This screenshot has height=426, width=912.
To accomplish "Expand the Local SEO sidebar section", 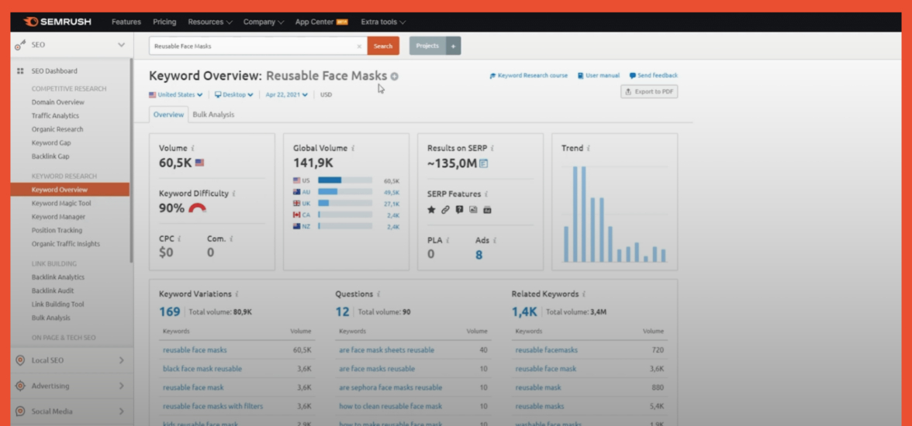I will tap(122, 360).
